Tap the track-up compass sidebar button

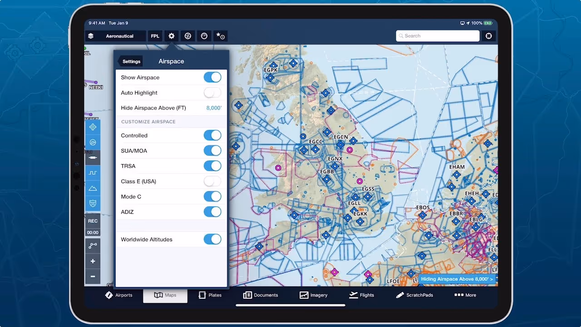coord(93,142)
